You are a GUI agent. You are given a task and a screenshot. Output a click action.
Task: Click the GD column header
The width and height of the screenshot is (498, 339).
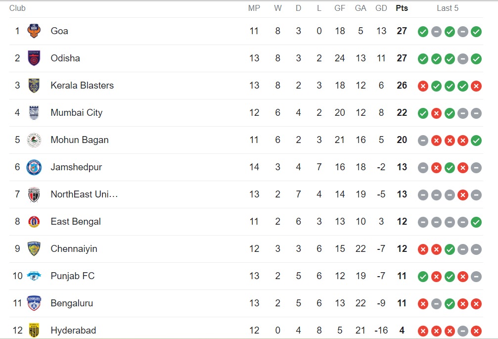click(381, 8)
